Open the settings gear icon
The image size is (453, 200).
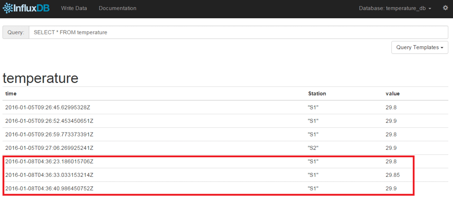point(445,8)
